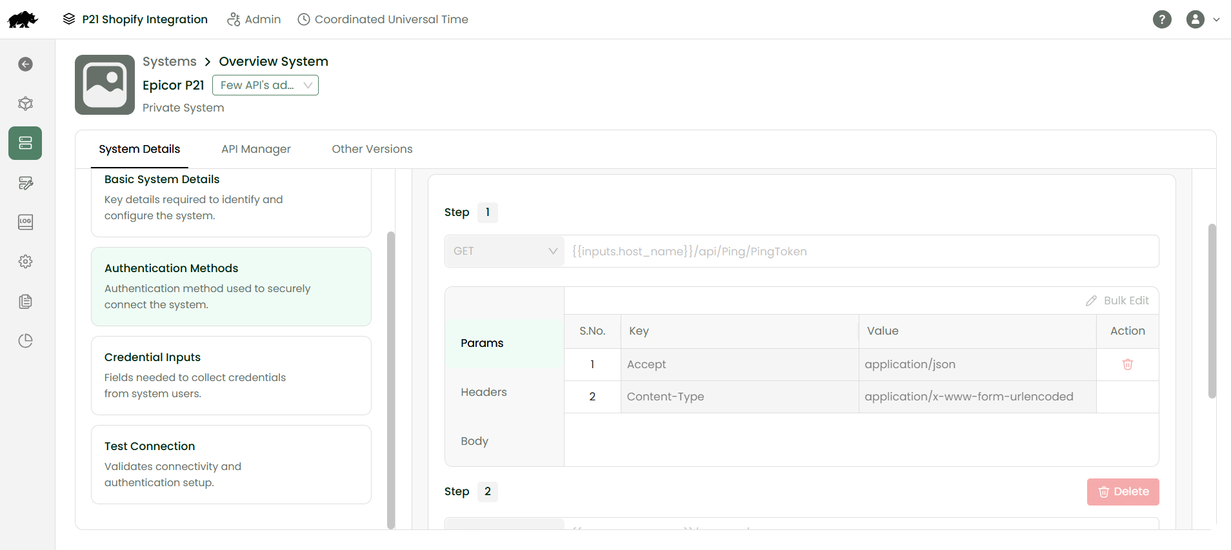The height and width of the screenshot is (550, 1231).
Task: Click the Overview System breadcrumb text
Action: click(274, 61)
